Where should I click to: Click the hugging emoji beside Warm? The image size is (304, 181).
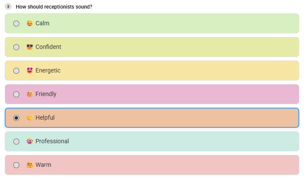[30, 165]
